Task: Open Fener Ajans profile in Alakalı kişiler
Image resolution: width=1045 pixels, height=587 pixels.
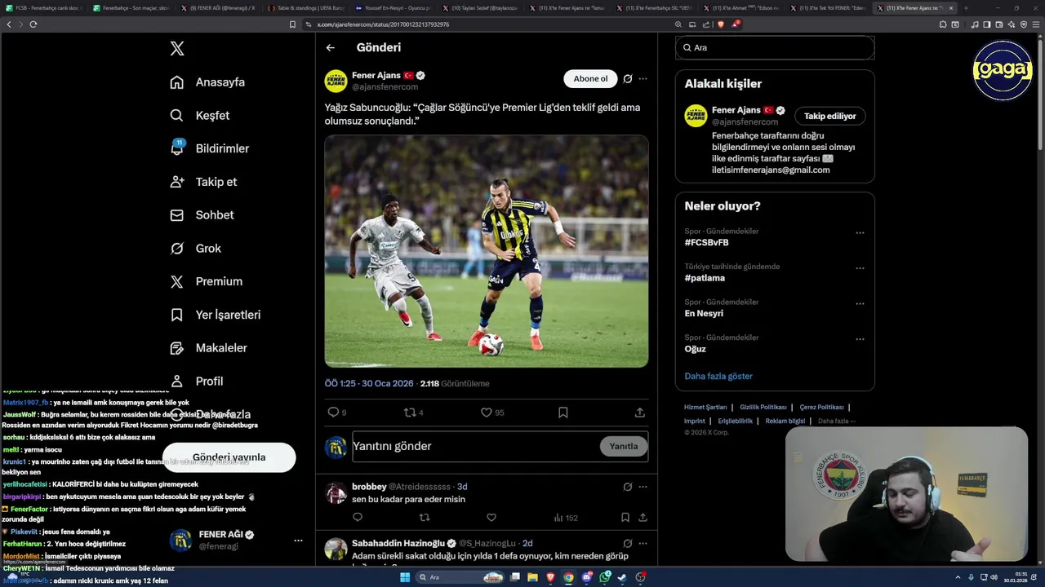Action: [735, 110]
